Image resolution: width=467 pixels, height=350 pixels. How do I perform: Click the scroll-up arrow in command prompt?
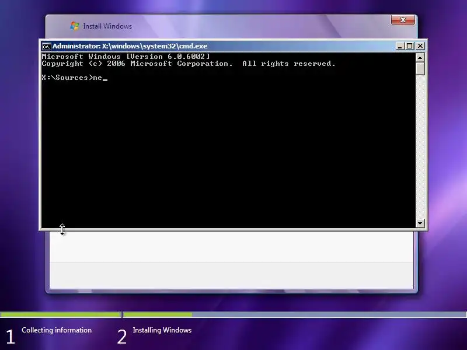(420, 57)
